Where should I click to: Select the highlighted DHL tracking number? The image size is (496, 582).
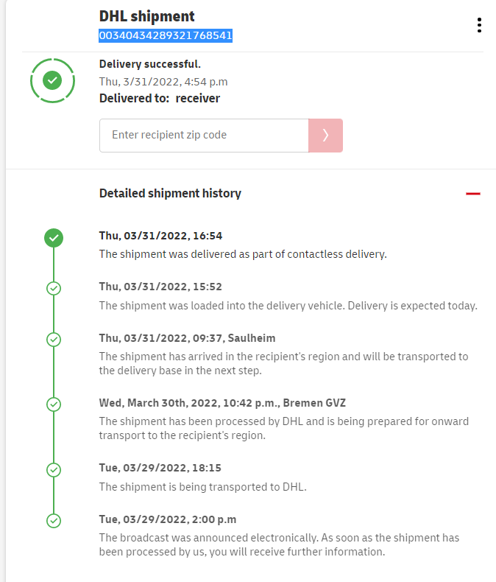pos(166,35)
